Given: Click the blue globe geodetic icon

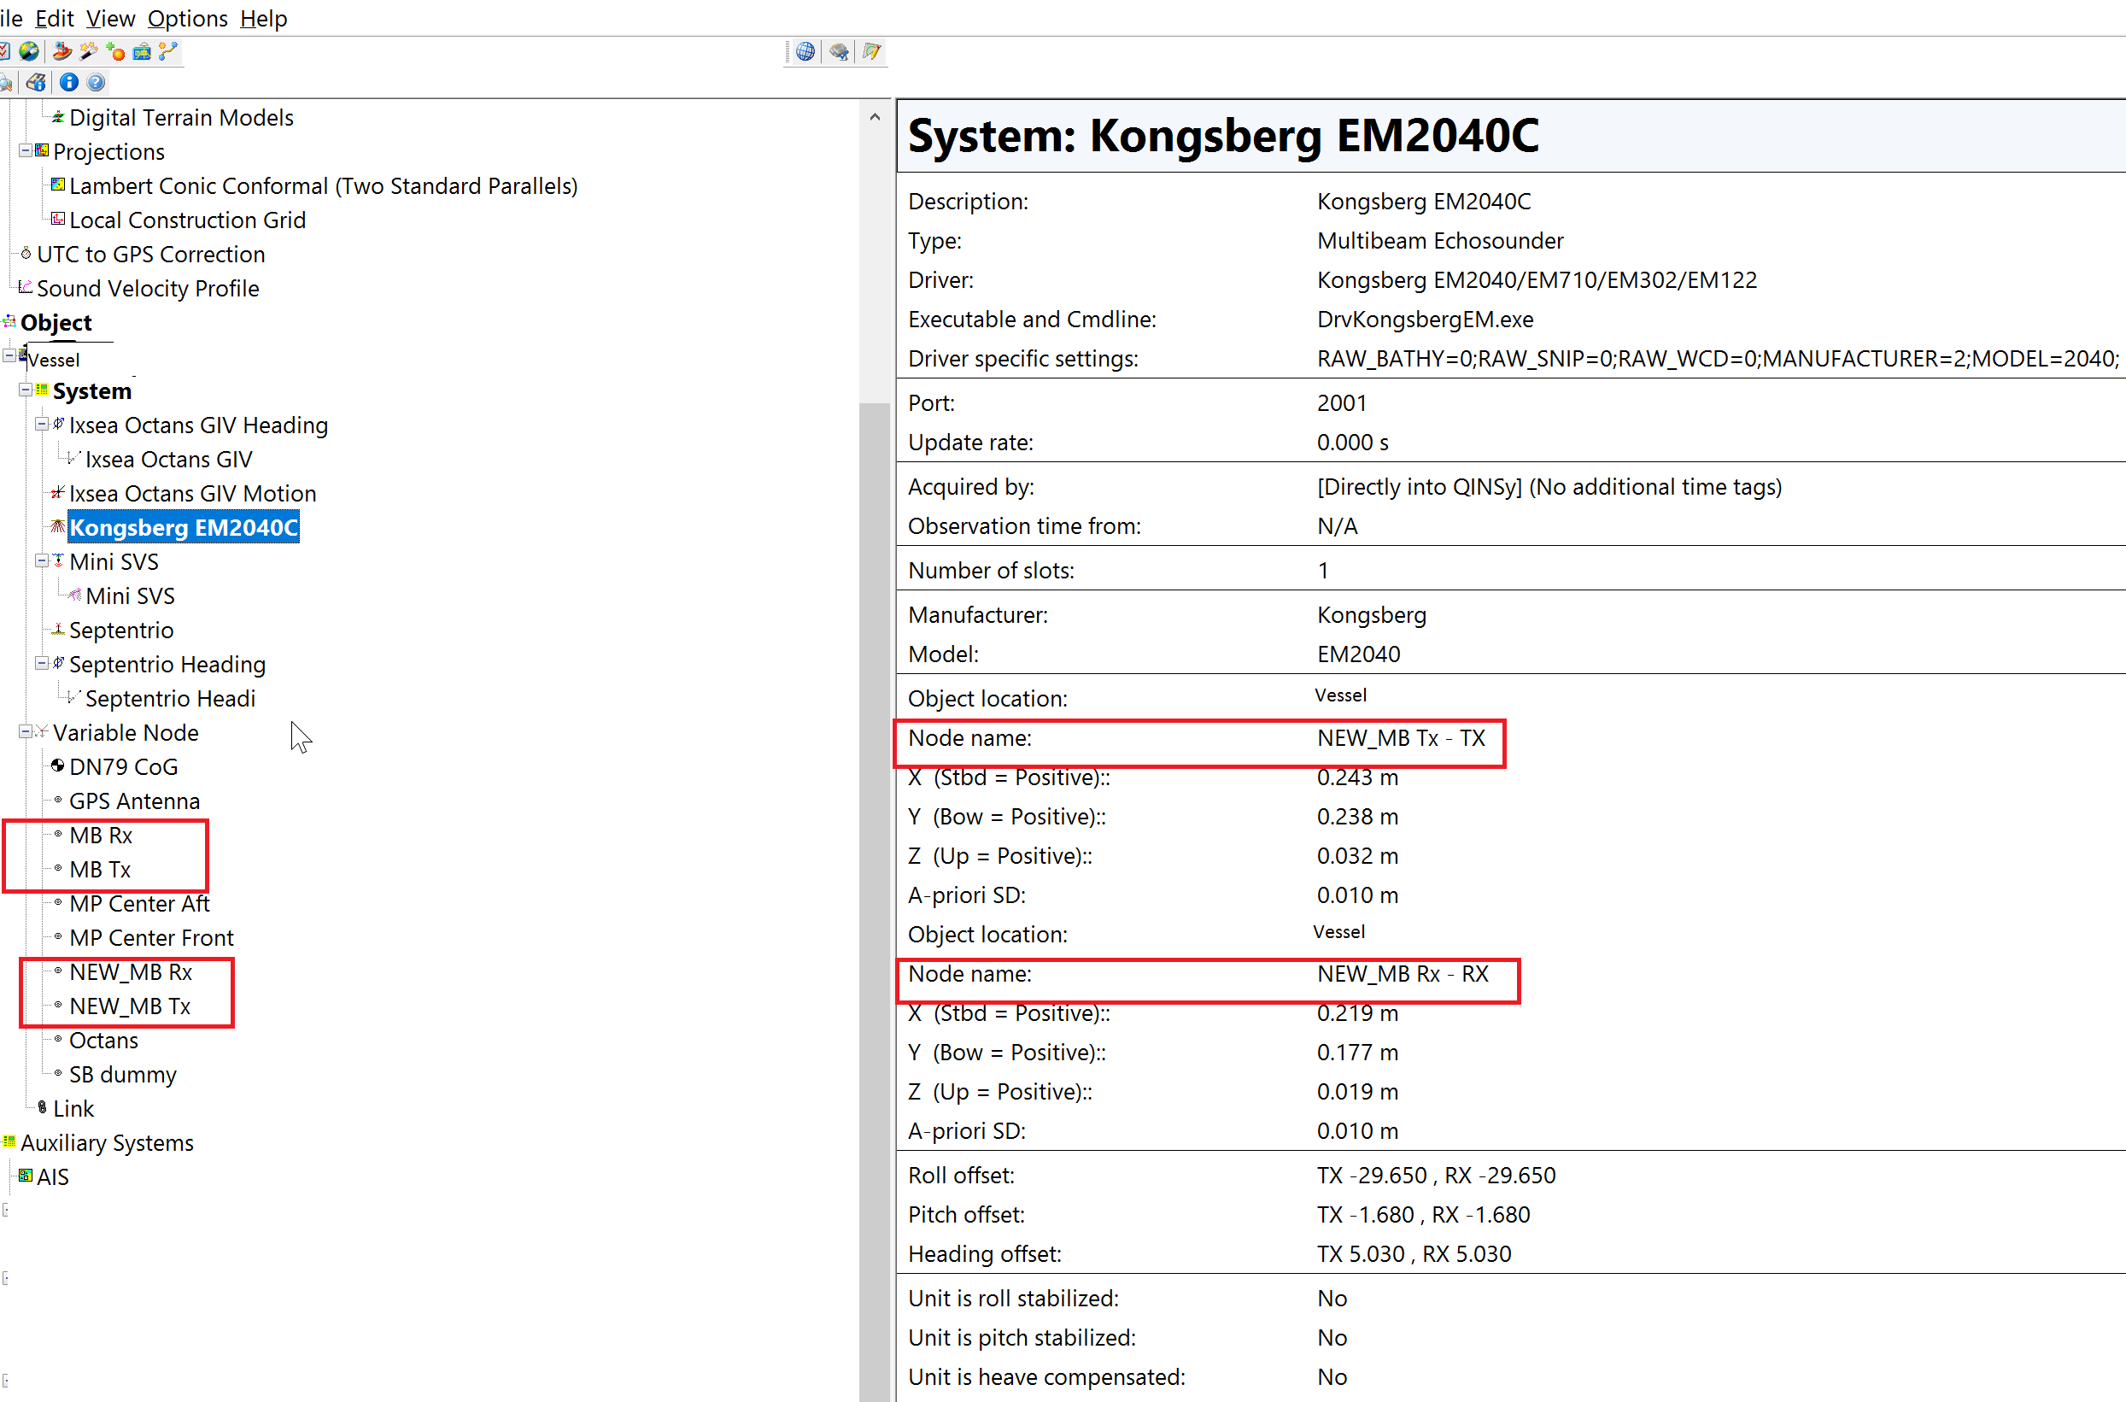Looking at the screenshot, I should pyautogui.click(x=805, y=52).
